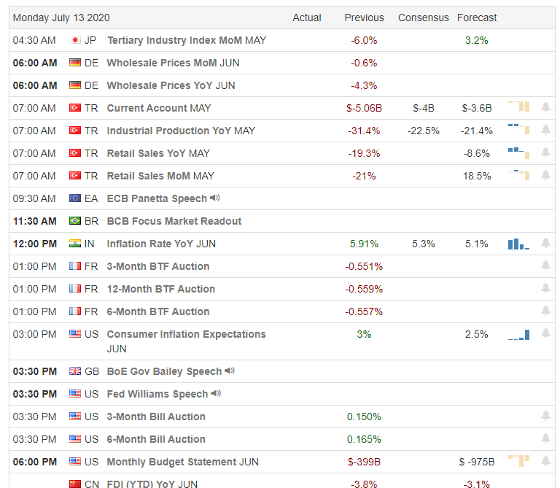Open the mini chart for India Inflation Rate
Image resolution: width=560 pixels, height=488 pixels.
click(518, 244)
